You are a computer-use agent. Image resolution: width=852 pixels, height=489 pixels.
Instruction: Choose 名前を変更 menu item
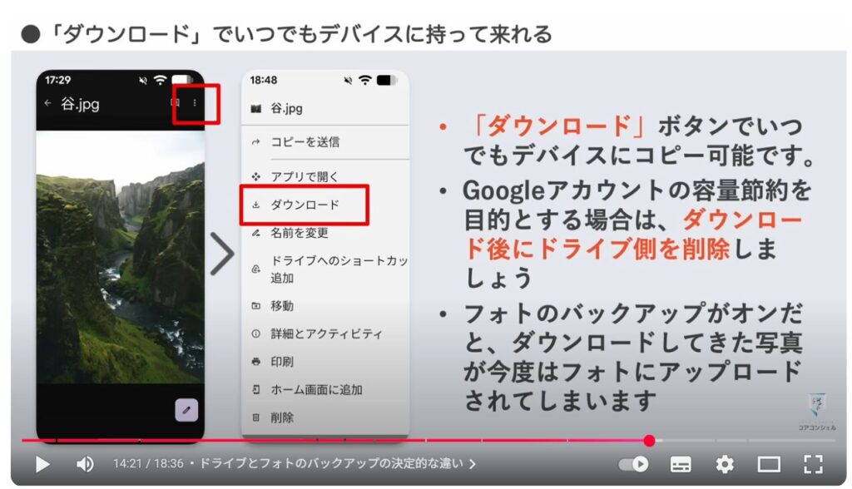(x=300, y=233)
